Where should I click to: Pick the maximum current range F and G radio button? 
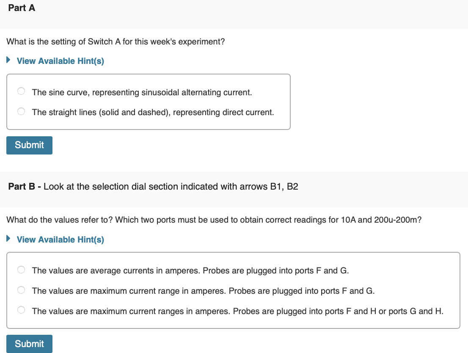coord(21,290)
